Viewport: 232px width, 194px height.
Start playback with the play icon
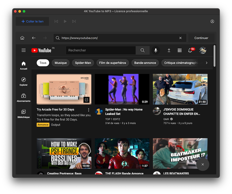pyautogui.click(x=65, y=21)
